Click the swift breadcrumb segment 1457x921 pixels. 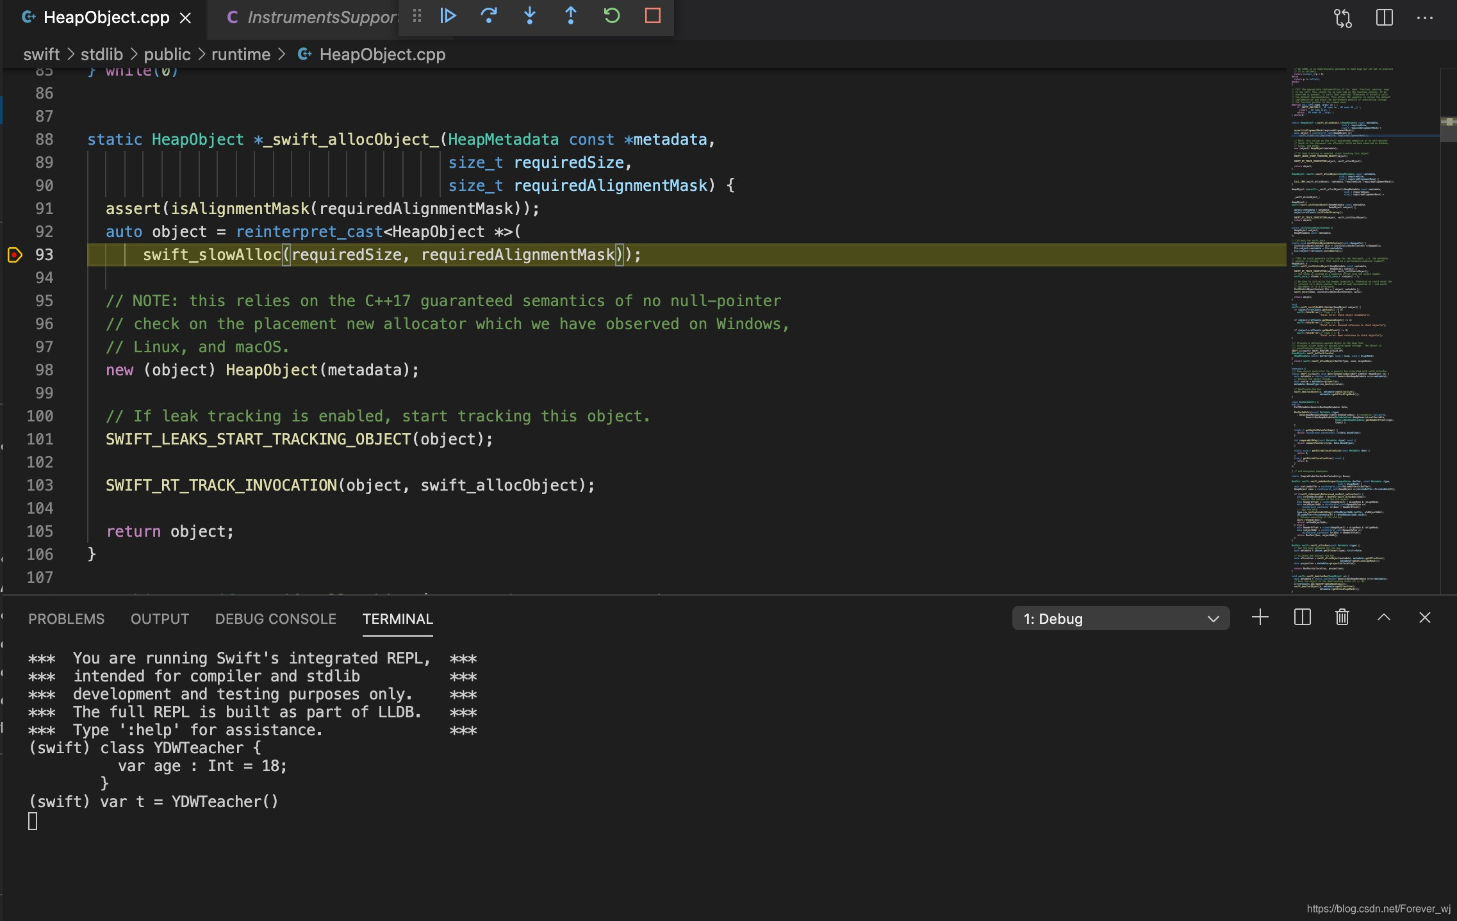click(42, 54)
